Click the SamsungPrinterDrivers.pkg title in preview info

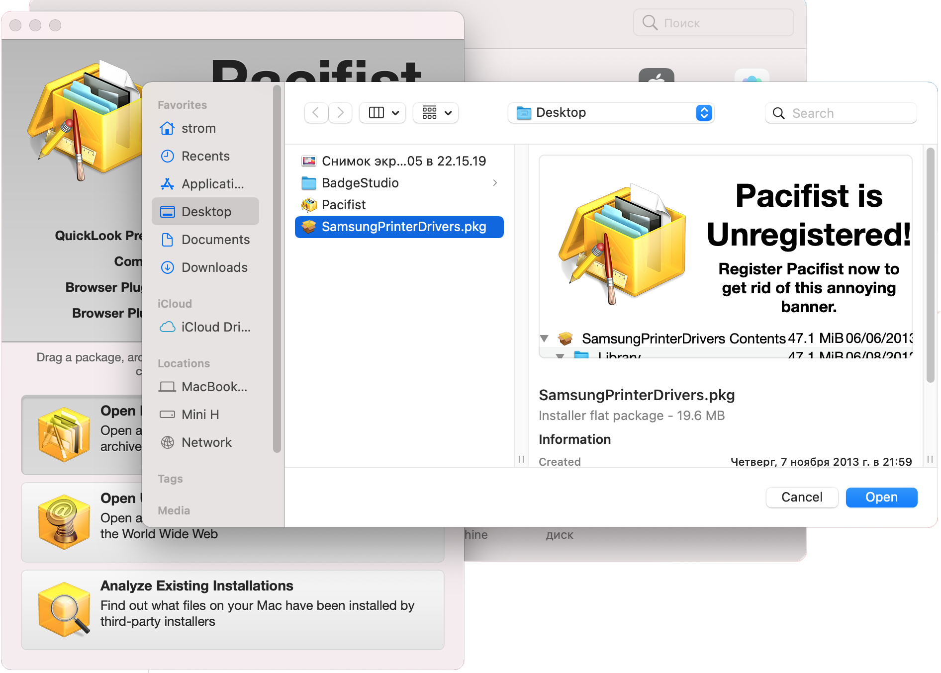(637, 395)
